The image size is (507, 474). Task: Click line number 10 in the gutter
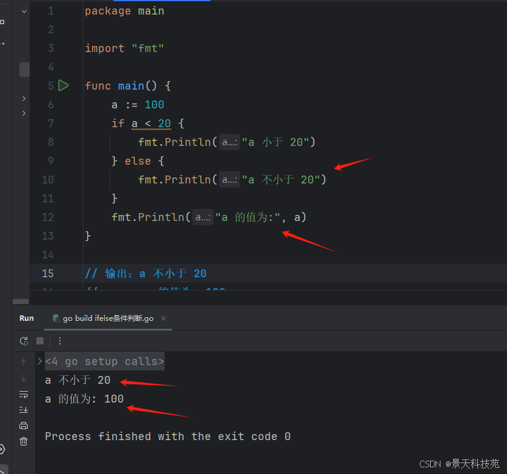point(48,180)
